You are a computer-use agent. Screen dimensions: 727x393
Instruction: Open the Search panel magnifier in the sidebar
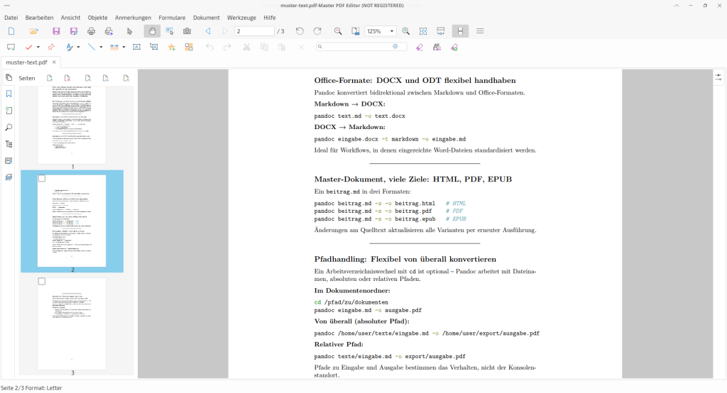point(9,127)
